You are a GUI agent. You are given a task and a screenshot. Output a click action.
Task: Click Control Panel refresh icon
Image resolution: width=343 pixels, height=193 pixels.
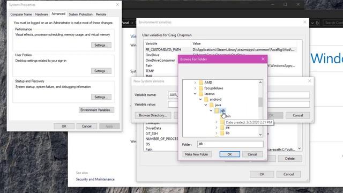(317, 23)
